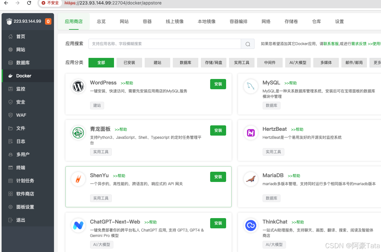
Task: Install ChatGPT-Next-Web with 安装 button
Action: pyautogui.click(x=218, y=223)
